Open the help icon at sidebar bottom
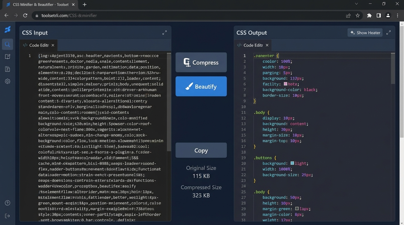This screenshot has width=404, height=225. pos(7,202)
